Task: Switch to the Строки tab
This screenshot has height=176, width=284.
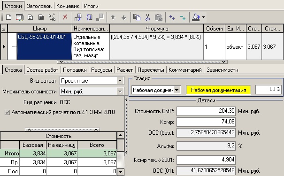Action: click(x=13, y=6)
